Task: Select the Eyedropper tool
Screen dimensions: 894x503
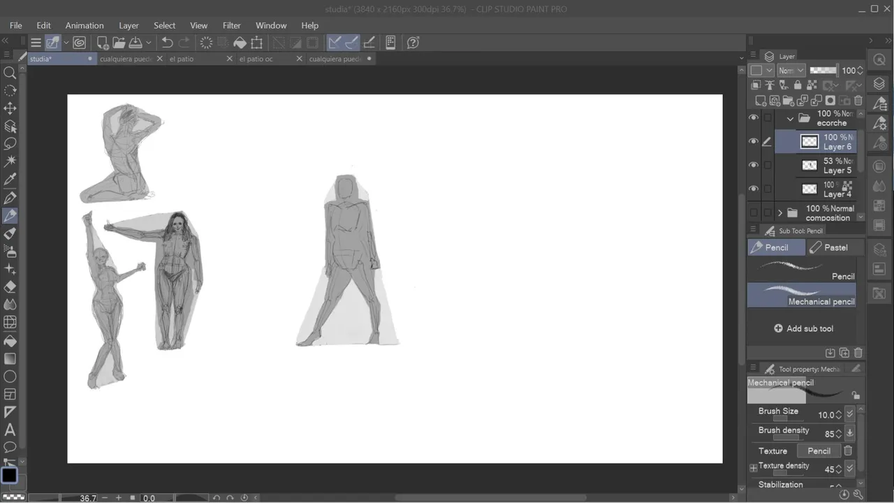Action: (x=10, y=180)
